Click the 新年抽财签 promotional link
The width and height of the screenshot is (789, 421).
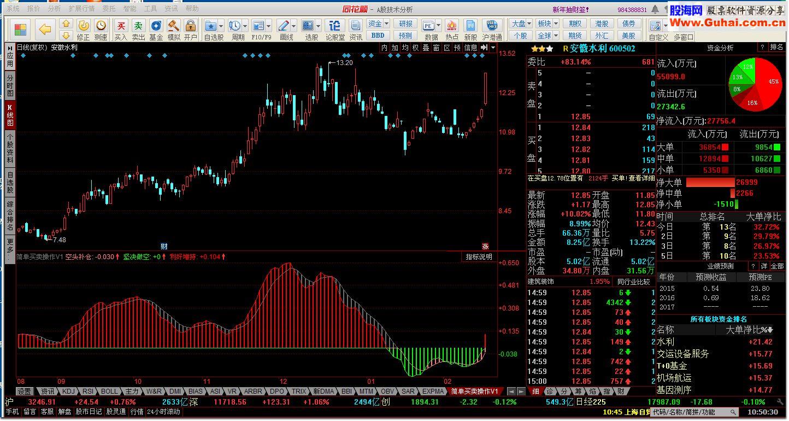tap(570, 9)
